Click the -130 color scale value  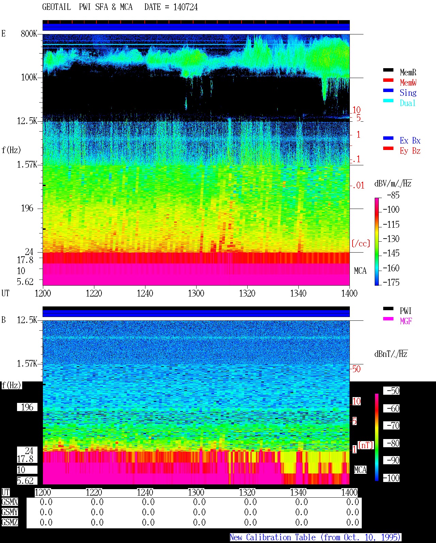pyautogui.click(x=391, y=239)
